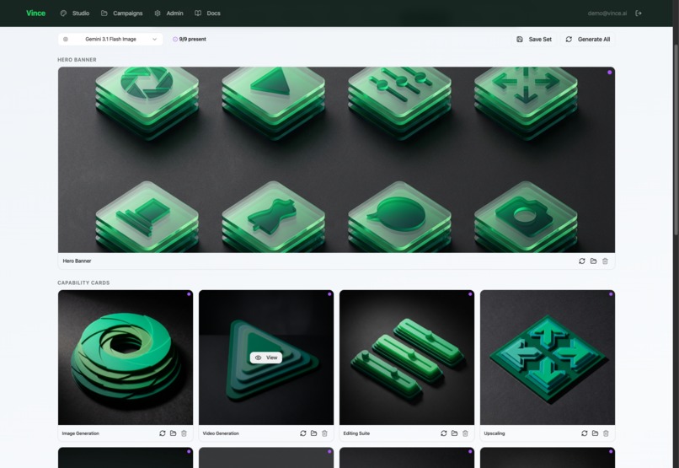Screen dimensions: 679x468
Task: Open the Admin section
Action: tap(168, 13)
